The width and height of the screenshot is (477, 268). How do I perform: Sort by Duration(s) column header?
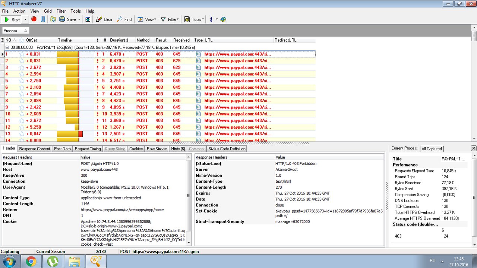pos(119,40)
